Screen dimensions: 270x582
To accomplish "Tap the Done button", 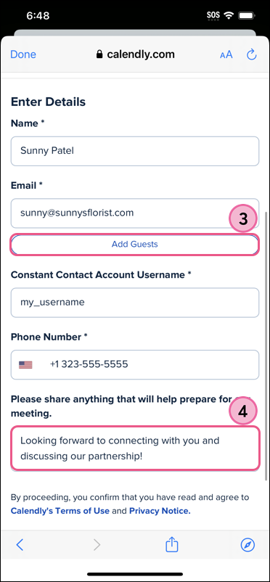I will (x=23, y=54).
